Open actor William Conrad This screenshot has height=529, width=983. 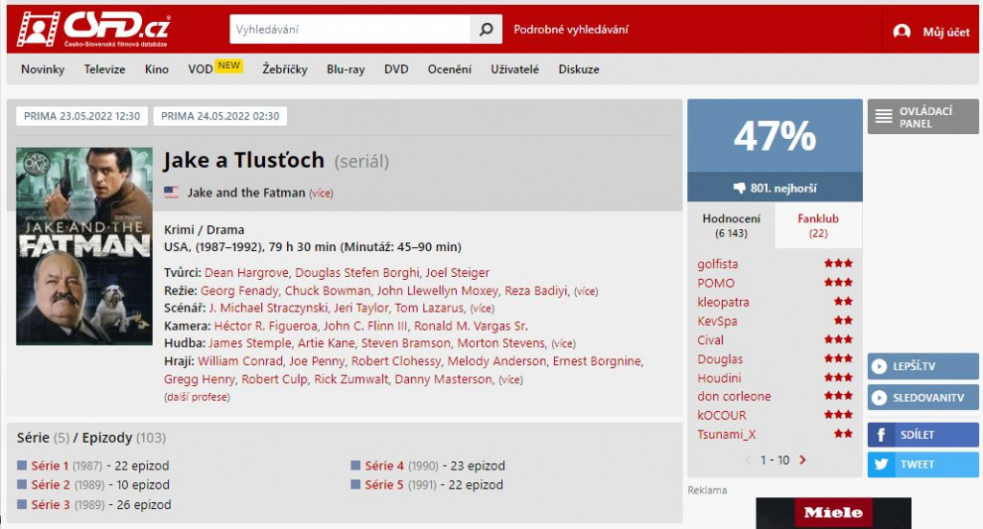click(x=240, y=361)
